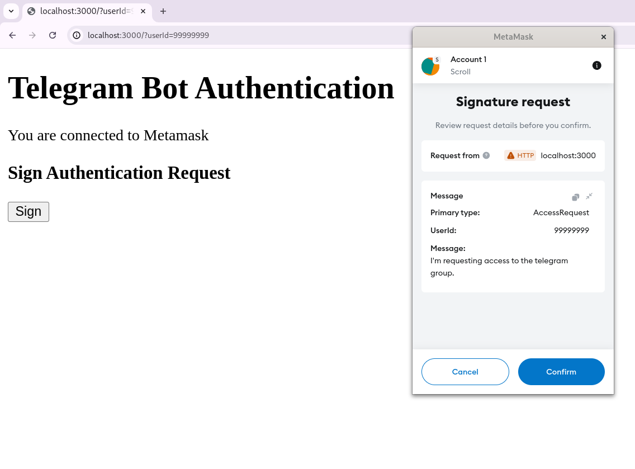635x469 pixels.
Task: Confirm the signature request
Action: tap(561, 371)
